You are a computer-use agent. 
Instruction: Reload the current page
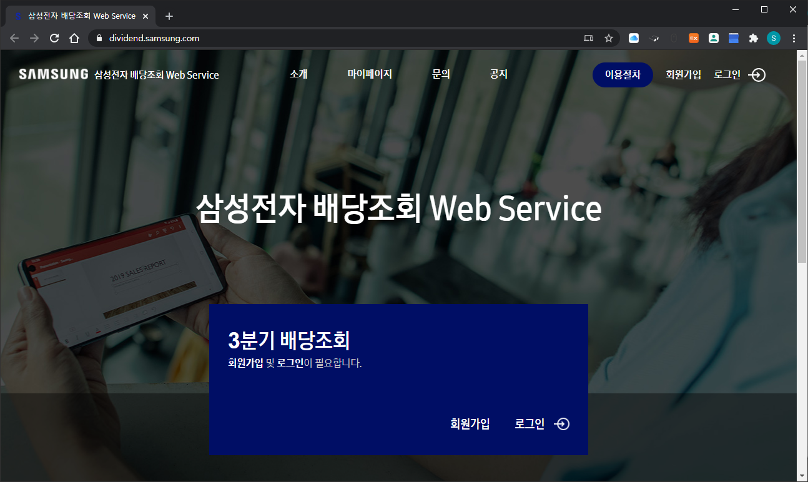click(54, 38)
